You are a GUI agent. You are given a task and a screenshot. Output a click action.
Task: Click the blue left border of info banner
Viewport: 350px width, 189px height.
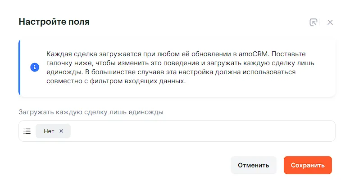19,67
